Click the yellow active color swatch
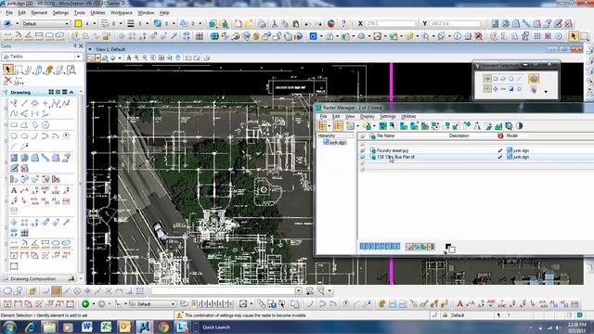 pos(78,24)
